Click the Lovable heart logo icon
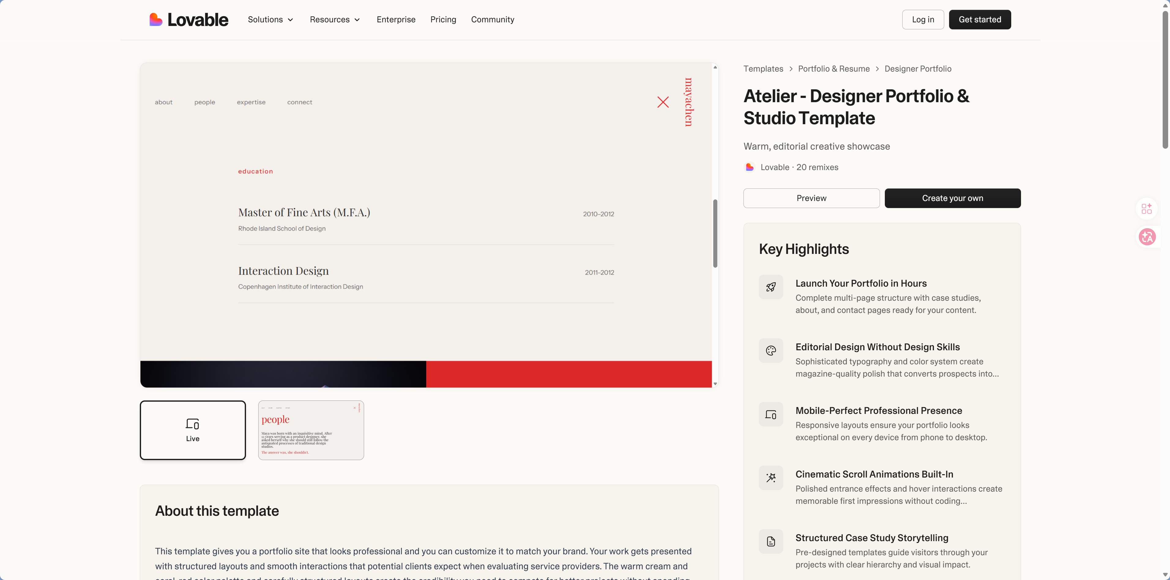 156,20
